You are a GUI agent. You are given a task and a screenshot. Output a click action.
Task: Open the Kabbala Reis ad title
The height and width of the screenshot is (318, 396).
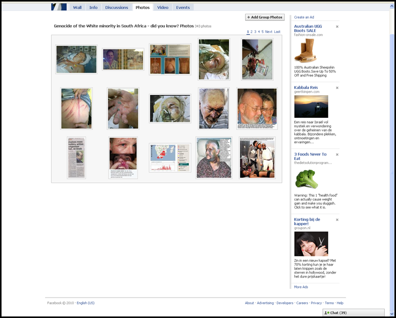click(306, 88)
